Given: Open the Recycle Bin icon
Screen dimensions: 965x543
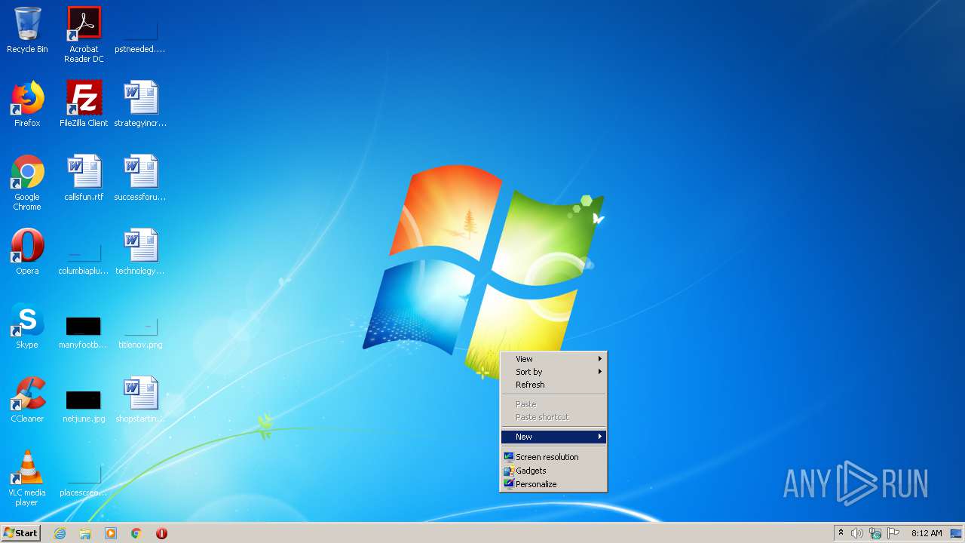Looking at the screenshot, I should point(27,30).
